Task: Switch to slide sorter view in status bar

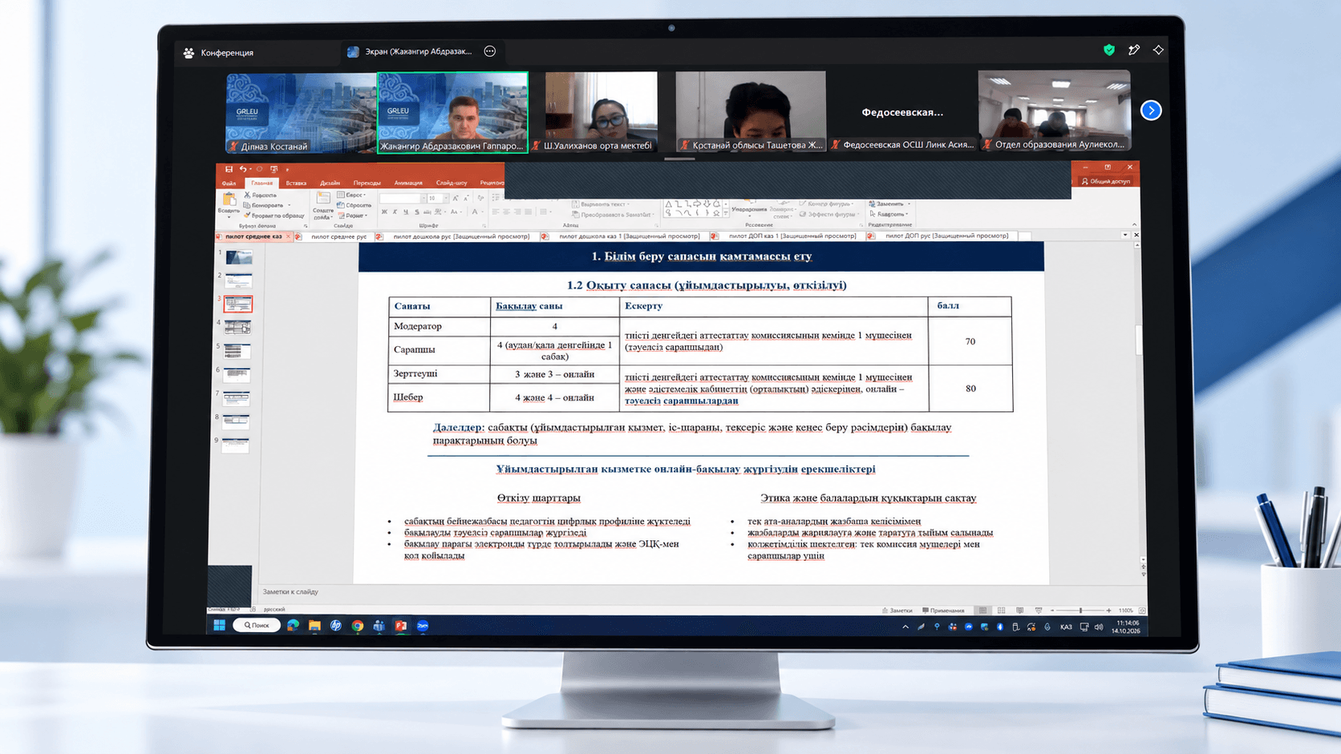Action: pyautogui.click(x=1001, y=611)
